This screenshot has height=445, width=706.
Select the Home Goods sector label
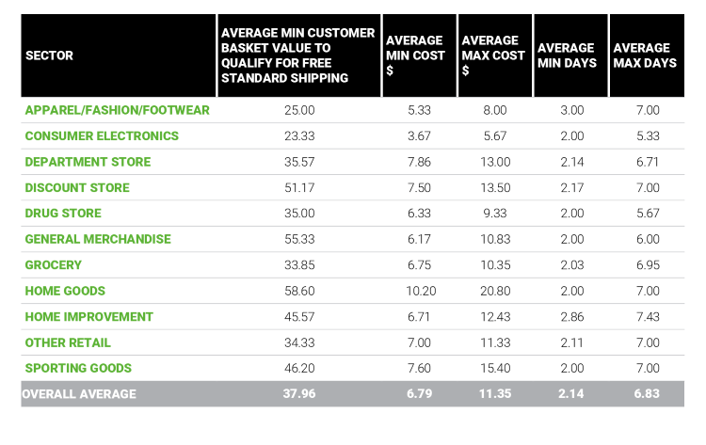click(x=65, y=291)
